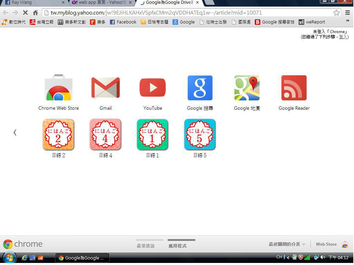Go to the home page

click(36, 13)
